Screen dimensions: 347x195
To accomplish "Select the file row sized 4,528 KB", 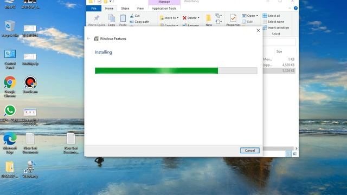I will pyautogui.click(x=279, y=65).
